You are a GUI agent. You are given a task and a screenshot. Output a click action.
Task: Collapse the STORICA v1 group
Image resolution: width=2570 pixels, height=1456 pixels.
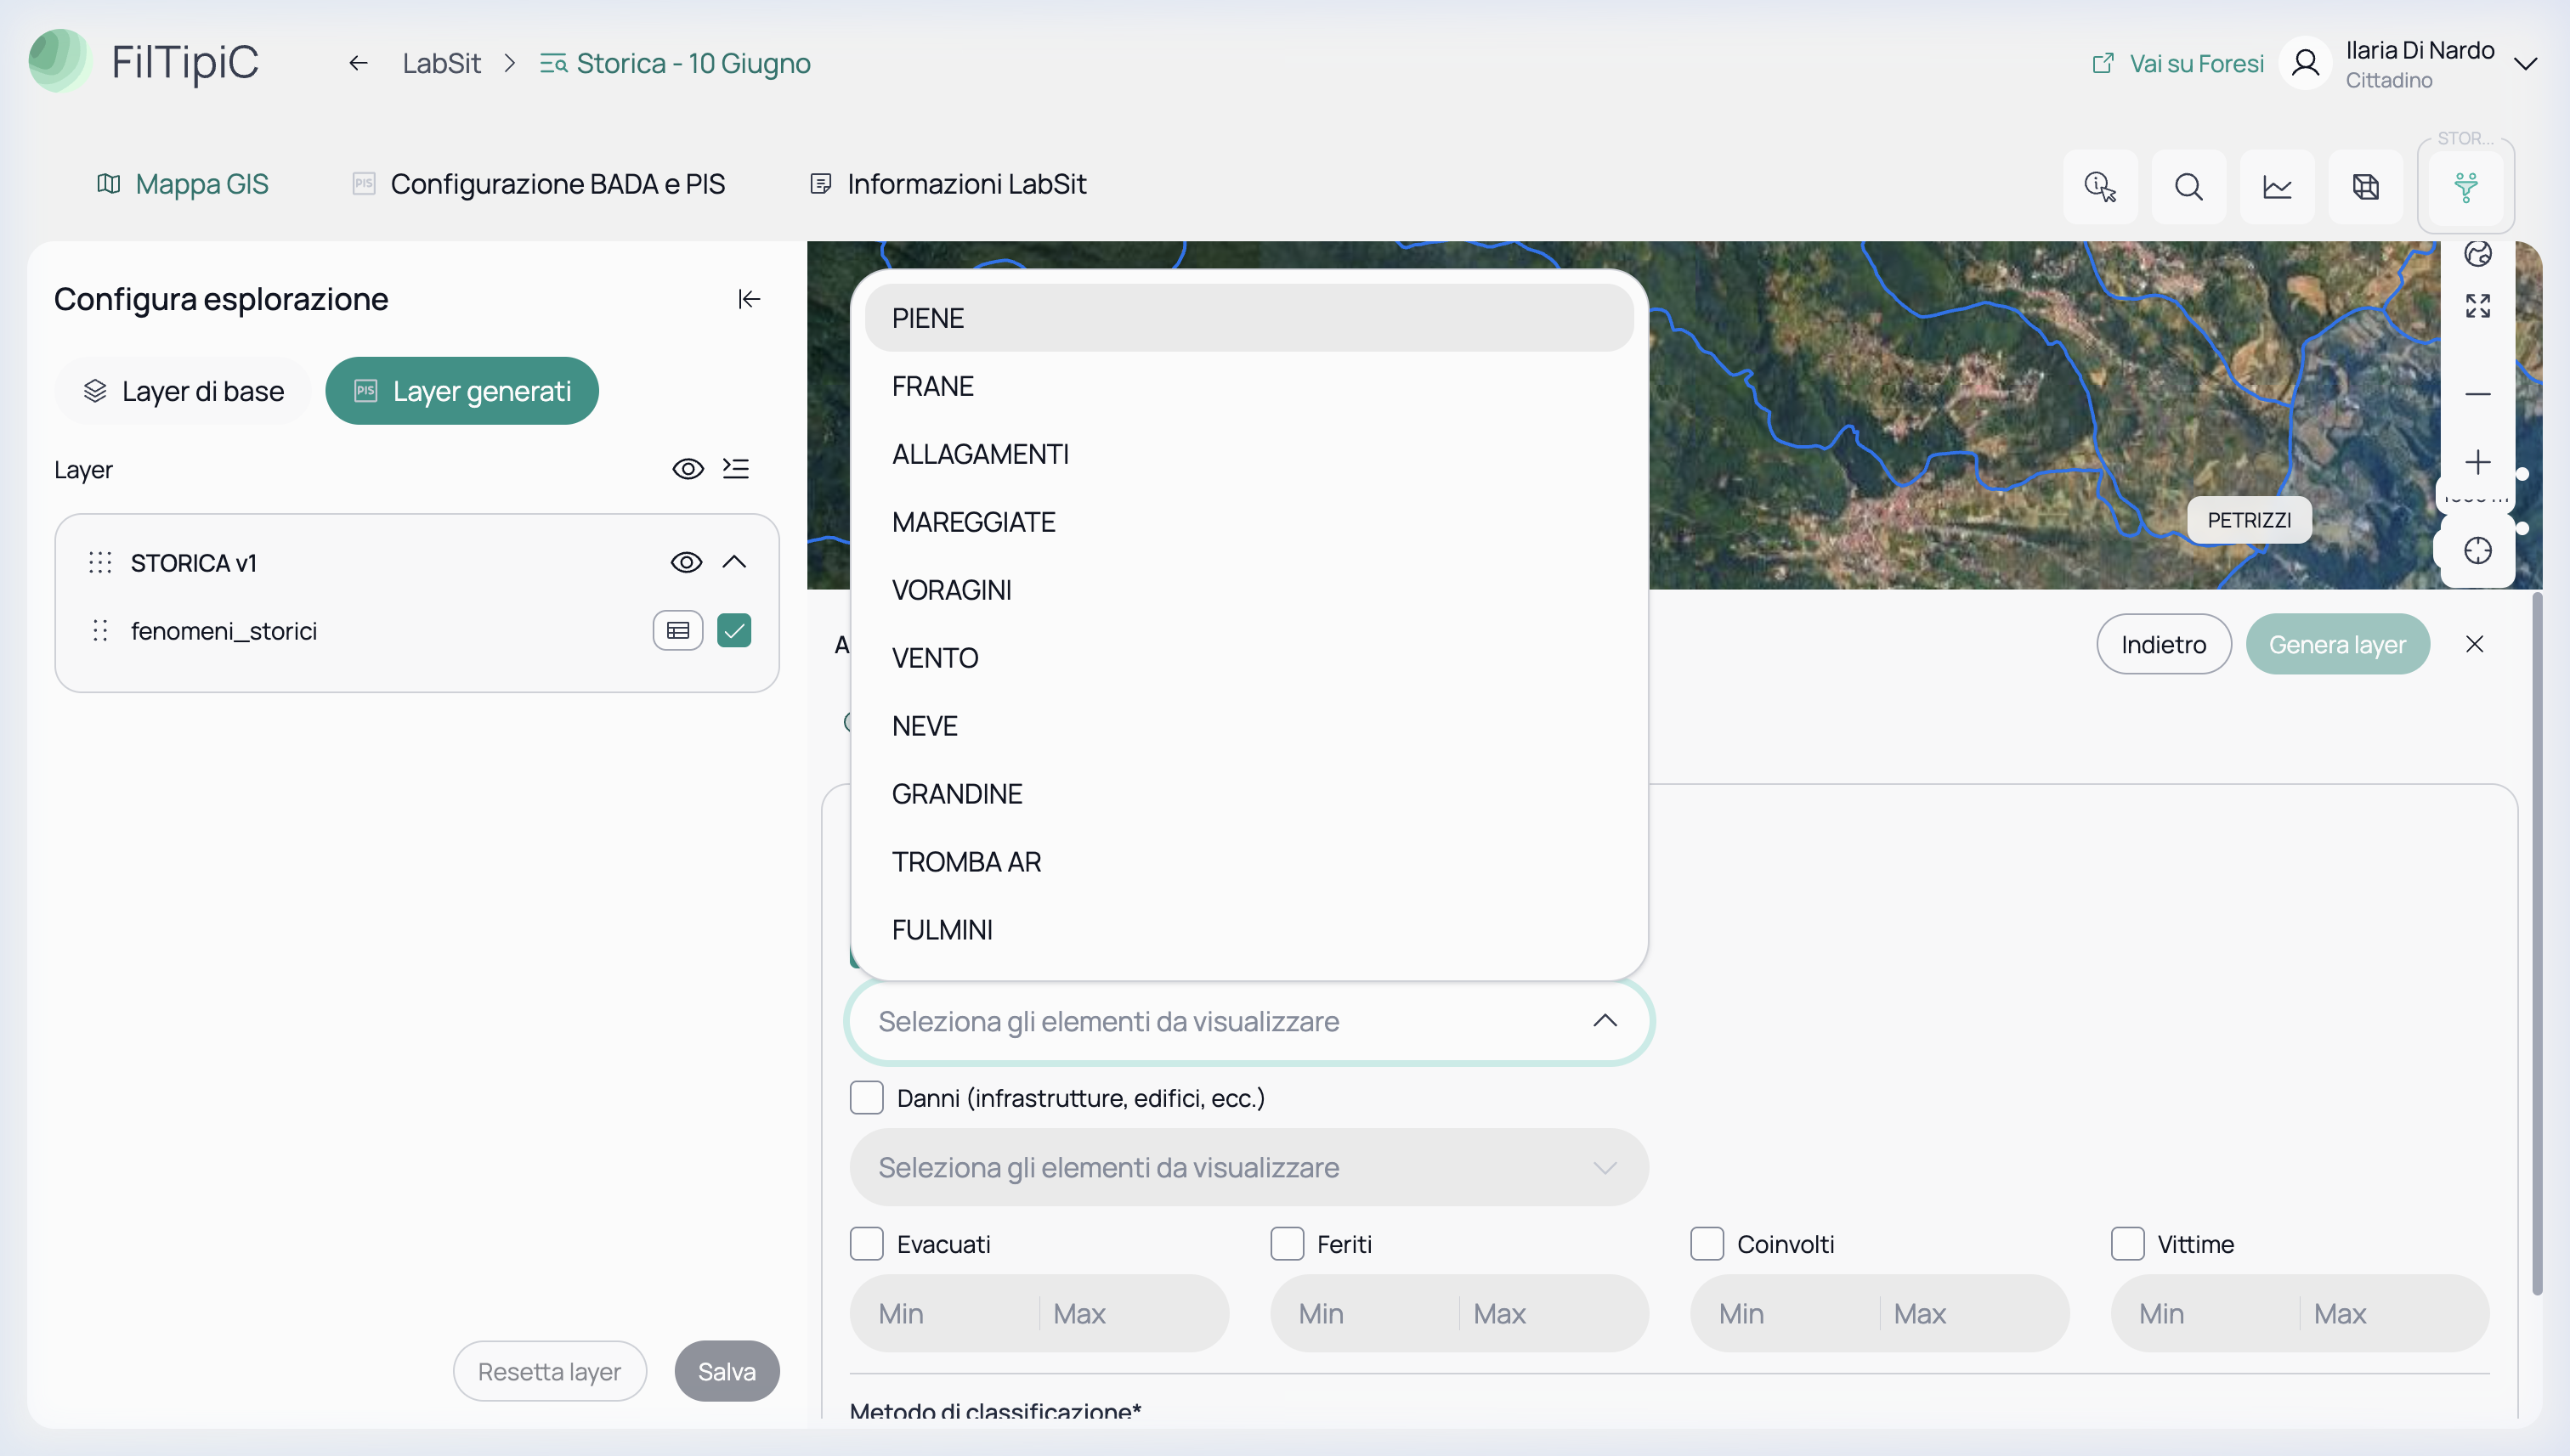click(734, 562)
